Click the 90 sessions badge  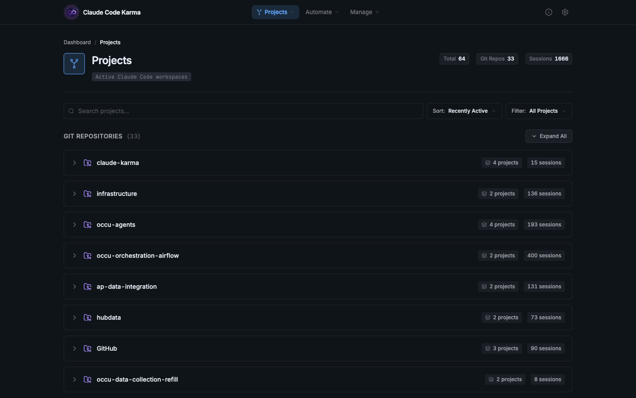pyautogui.click(x=546, y=348)
